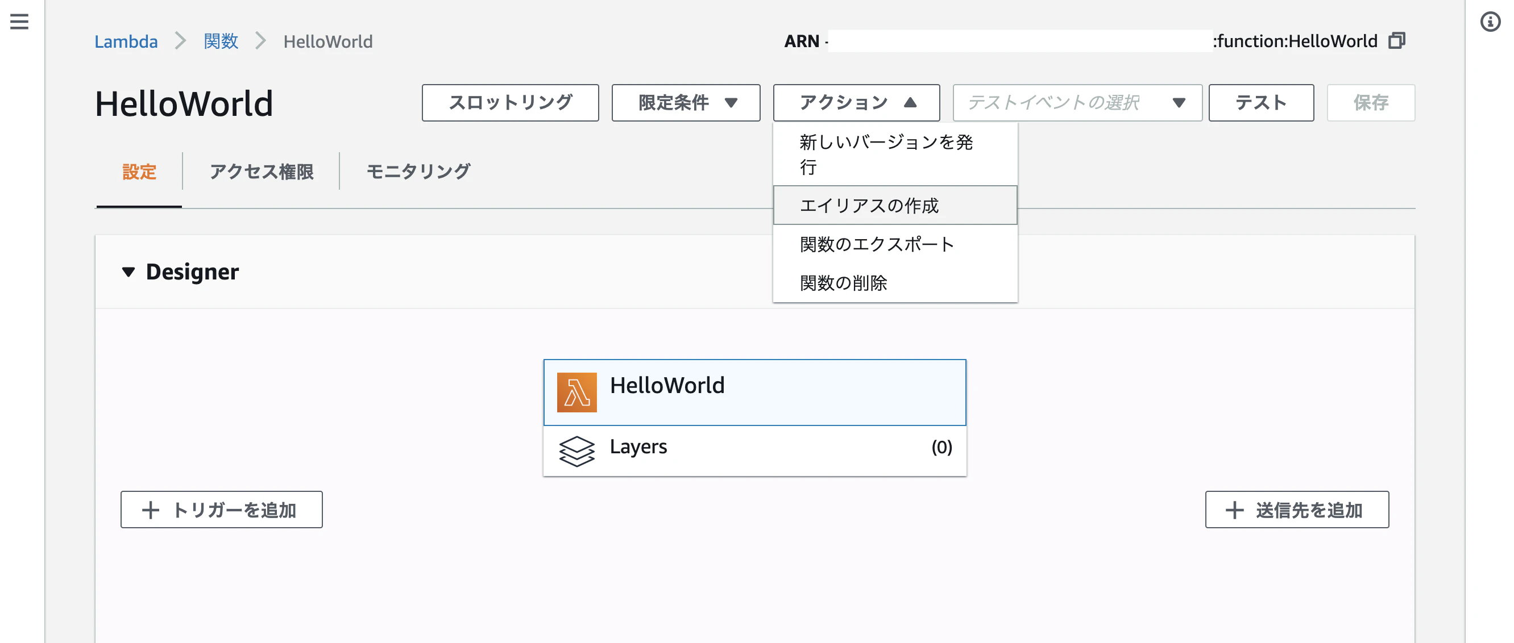1514x643 pixels.
Task: Switch to the モニタリング tab
Action: [x=418, y=172]
